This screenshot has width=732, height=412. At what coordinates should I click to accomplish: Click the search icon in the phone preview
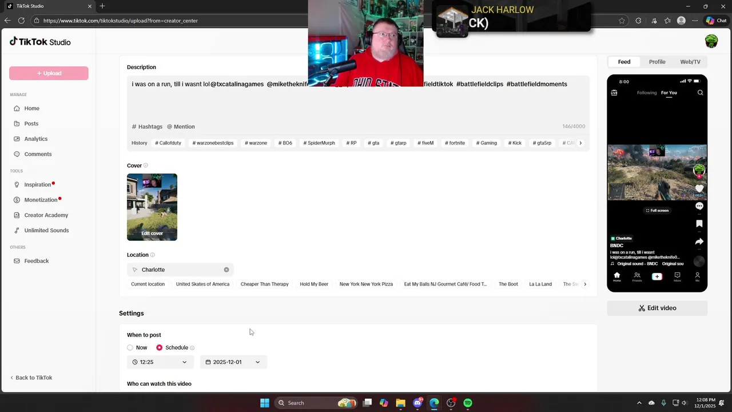coord(700,93)
